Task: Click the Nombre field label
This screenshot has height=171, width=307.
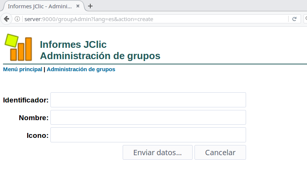Action: pos(33,118)
